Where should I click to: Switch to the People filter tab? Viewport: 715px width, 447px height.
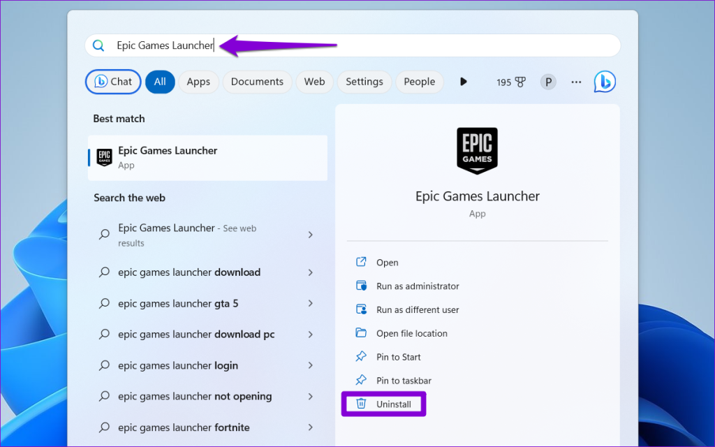pos(420,82)
